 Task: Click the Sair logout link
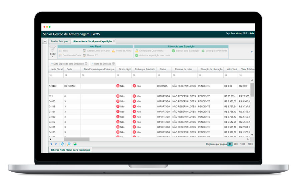point(252,33)
